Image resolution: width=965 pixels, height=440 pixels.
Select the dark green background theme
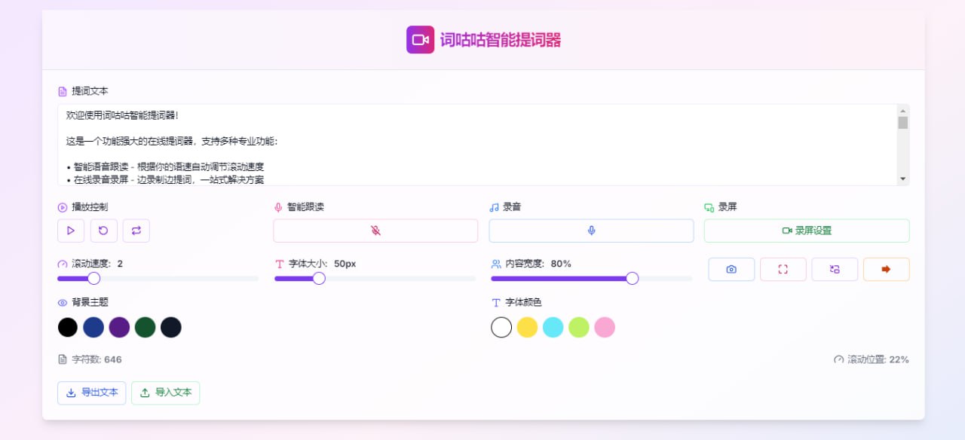(x=145, y=327)
